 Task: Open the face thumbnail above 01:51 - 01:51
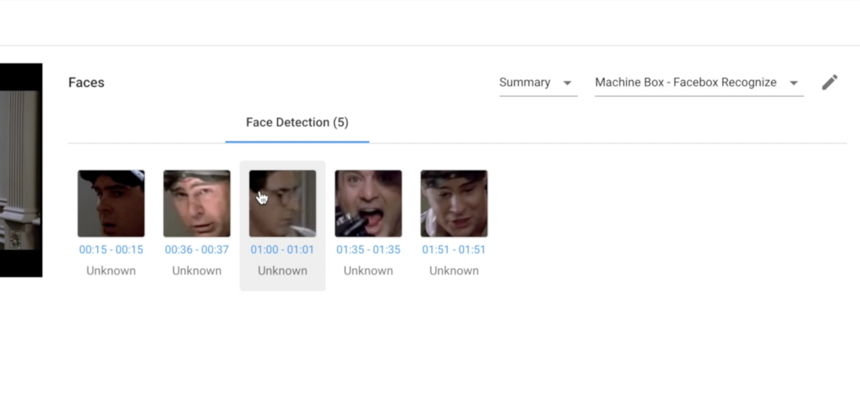454,204
